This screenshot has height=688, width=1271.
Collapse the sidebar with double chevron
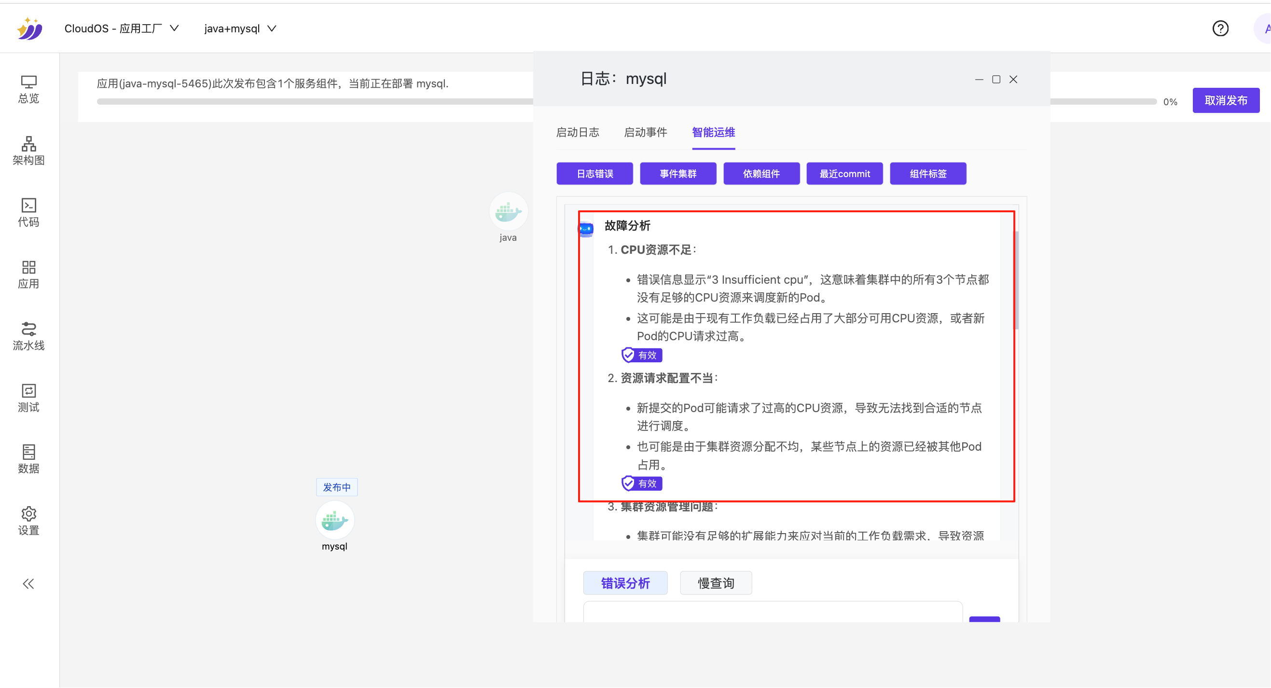point(28,584)
